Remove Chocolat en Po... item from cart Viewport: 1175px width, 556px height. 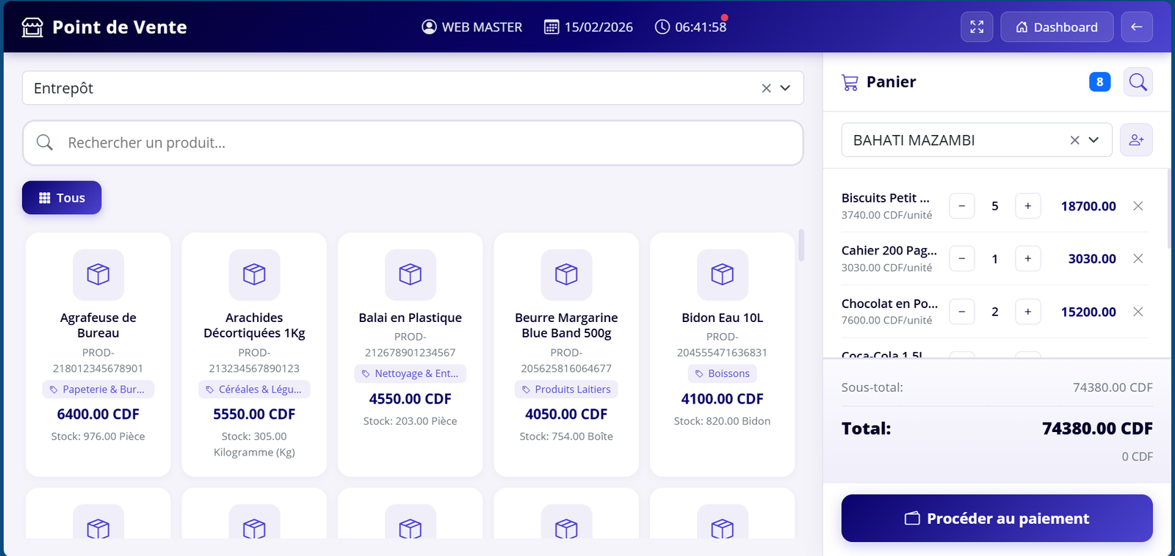[x=1138, y=312]
